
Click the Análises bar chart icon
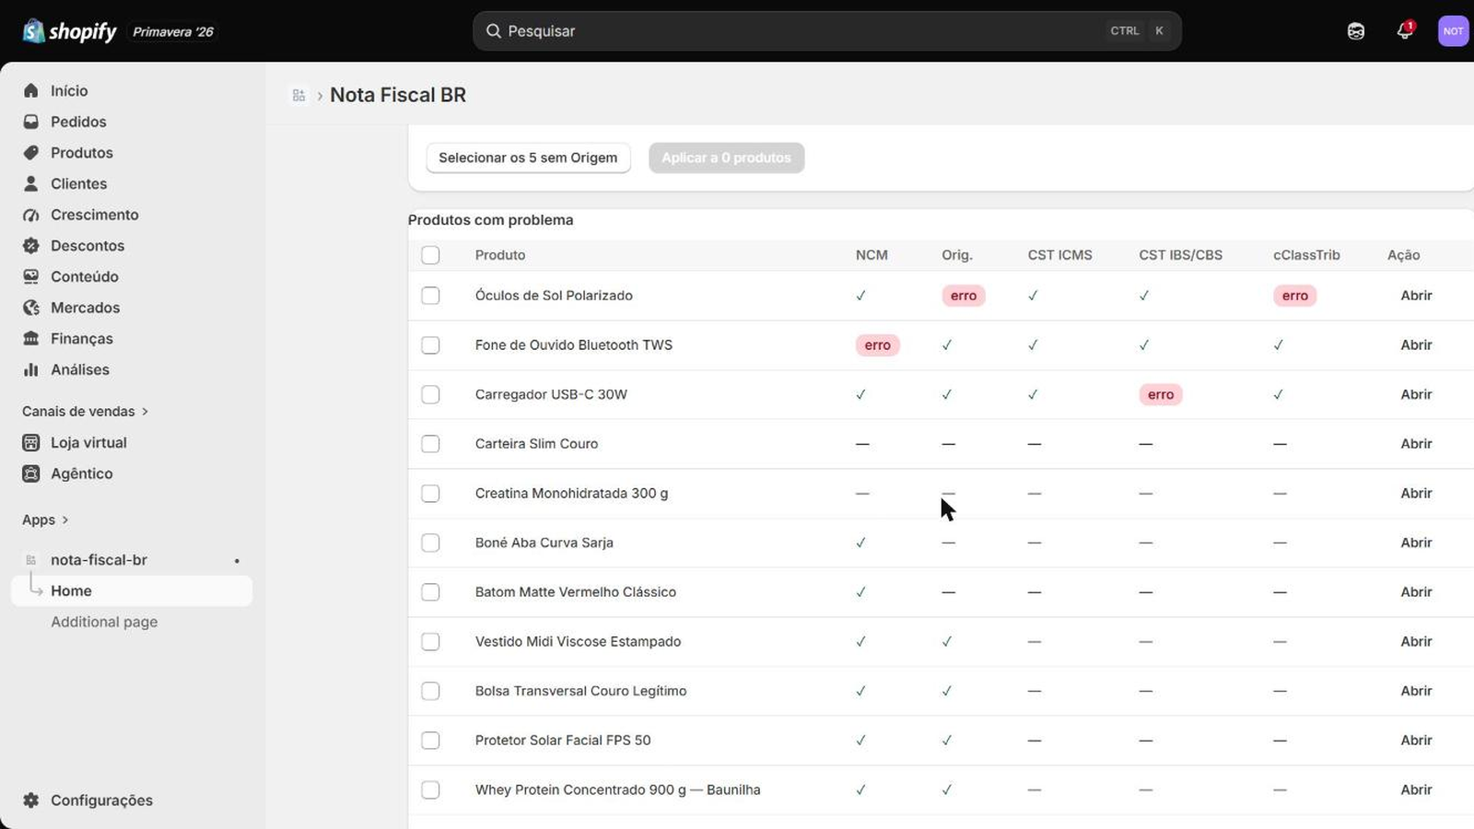tap(31, 369)
